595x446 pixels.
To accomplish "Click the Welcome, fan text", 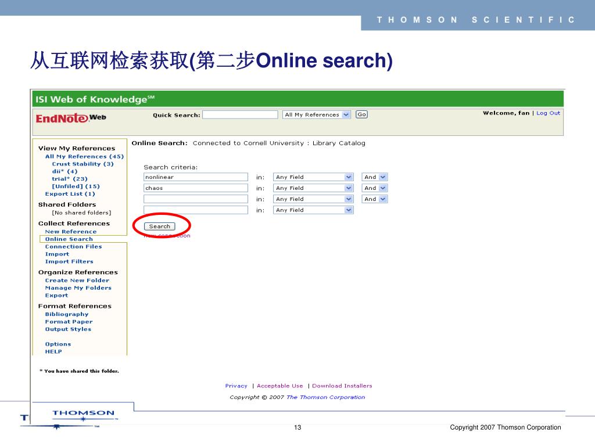I will 506,113.
